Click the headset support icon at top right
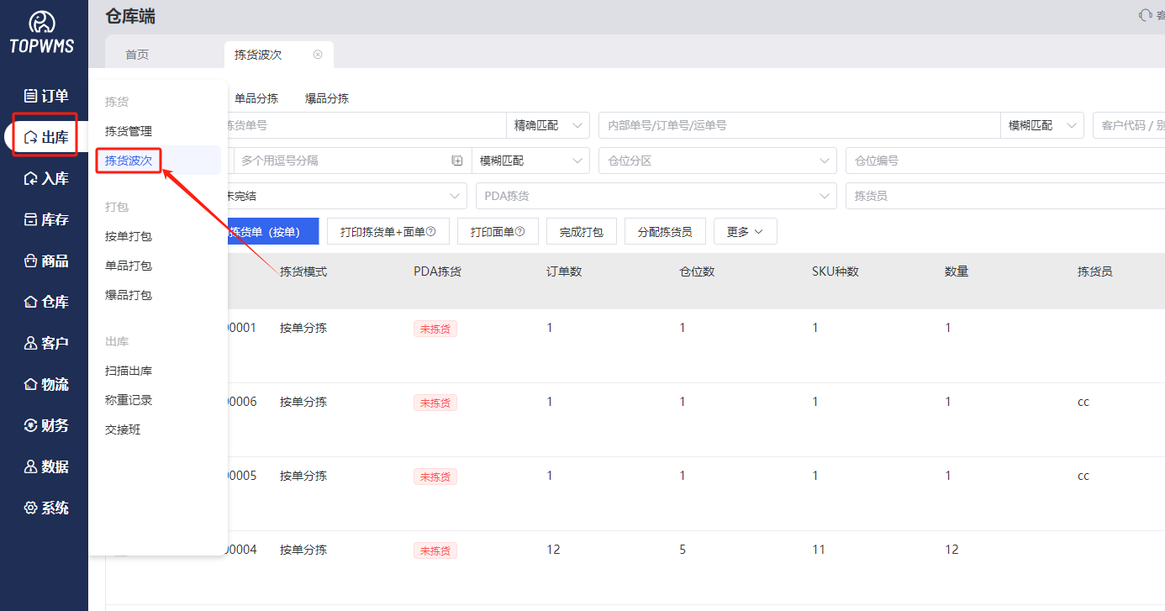 (1145, 15)
